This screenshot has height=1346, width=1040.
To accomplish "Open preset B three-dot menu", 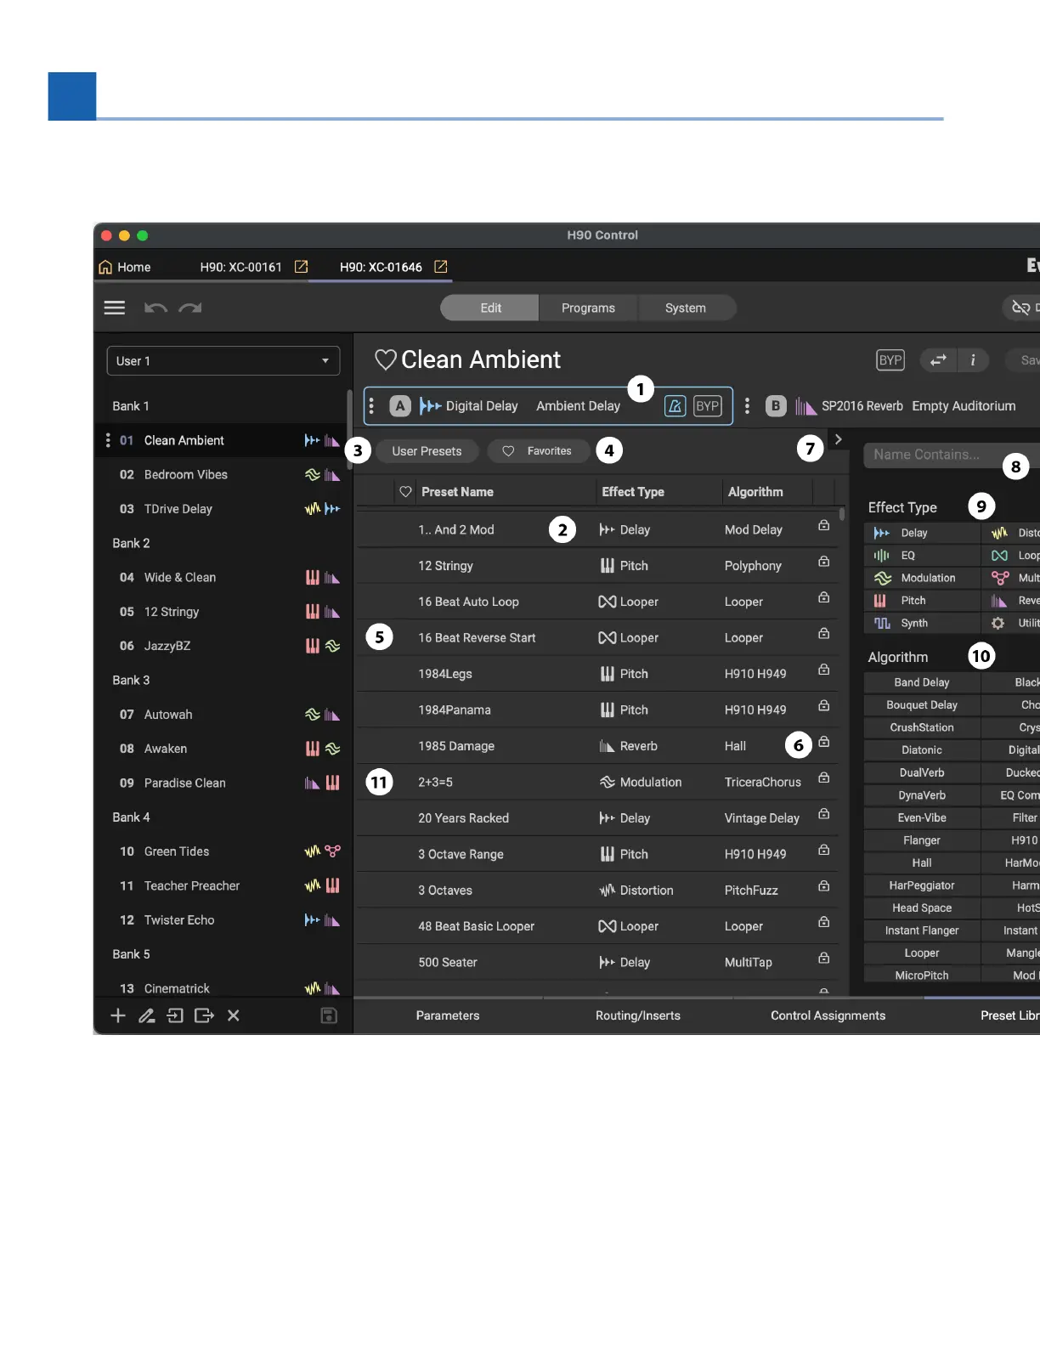I will pyautogui.click(x=747, y=406).
